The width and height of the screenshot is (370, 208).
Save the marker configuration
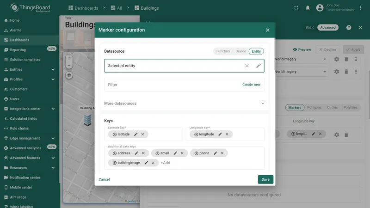click(265, 179)
